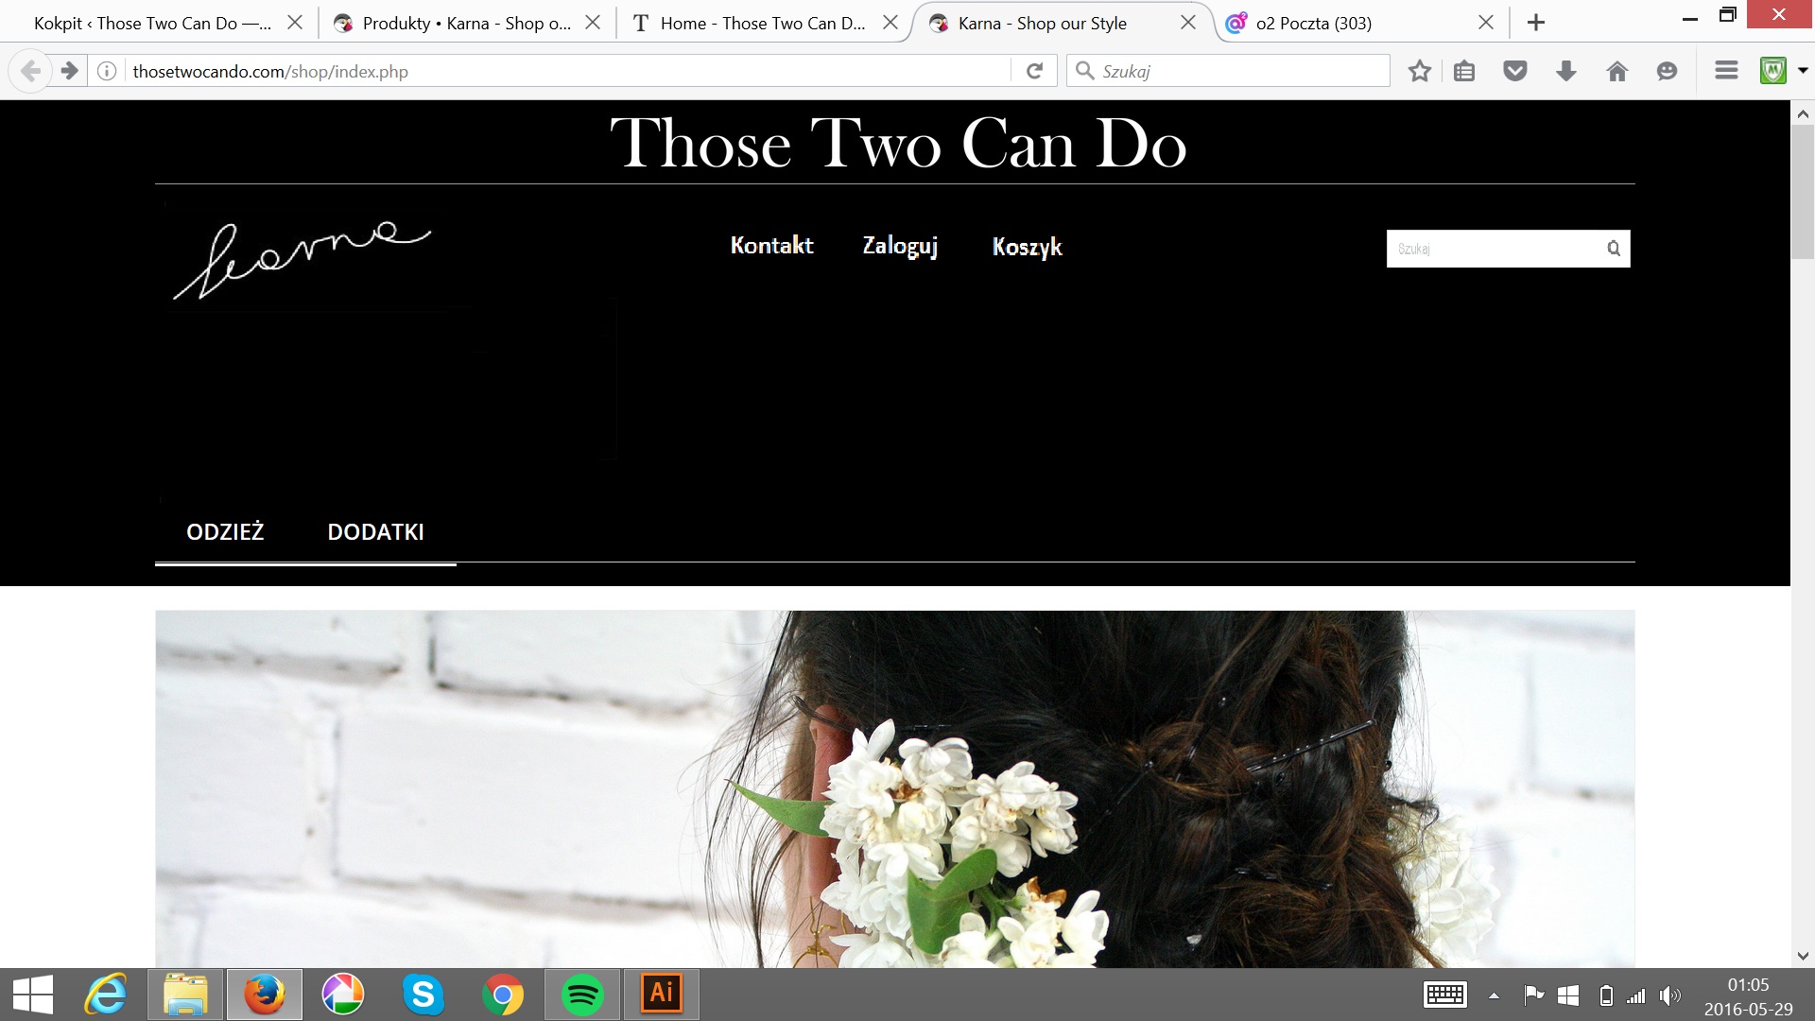Viewport: 1815px width, 1021px height.
Task: Switch to o2 Poczta tab
Action: tap(1312, 23)
